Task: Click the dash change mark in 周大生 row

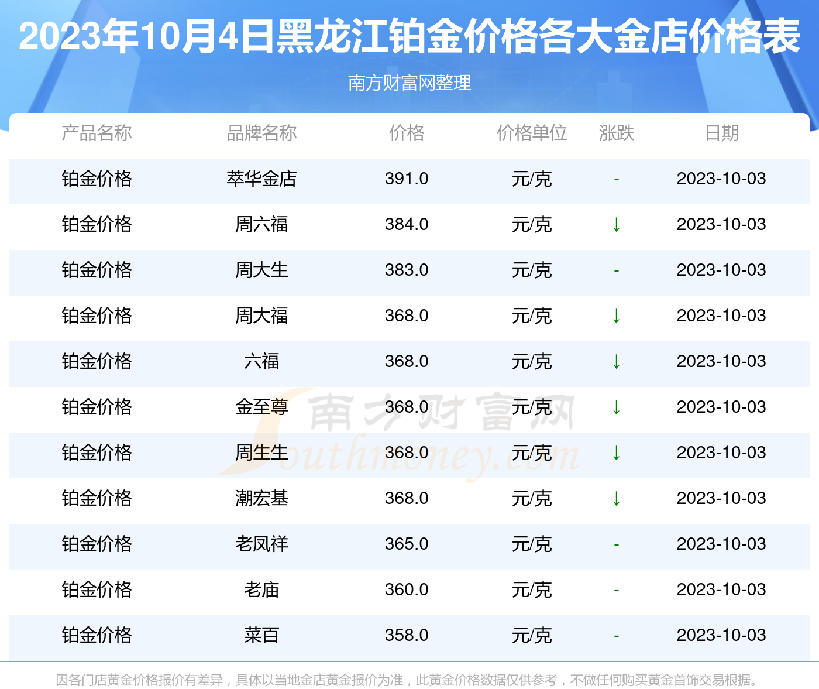Action: tap(616, 270)
